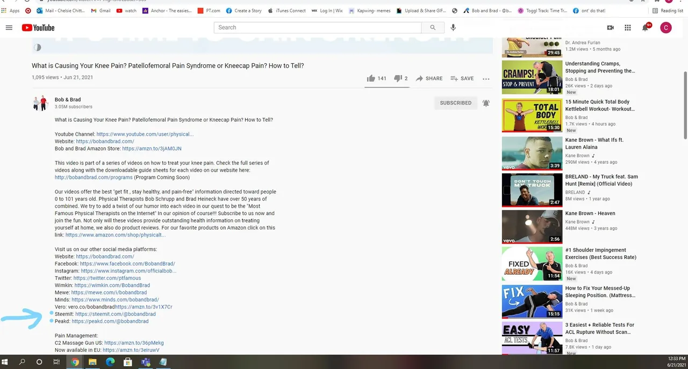Open Microsoft Teams from taskbar

[145, 362]
